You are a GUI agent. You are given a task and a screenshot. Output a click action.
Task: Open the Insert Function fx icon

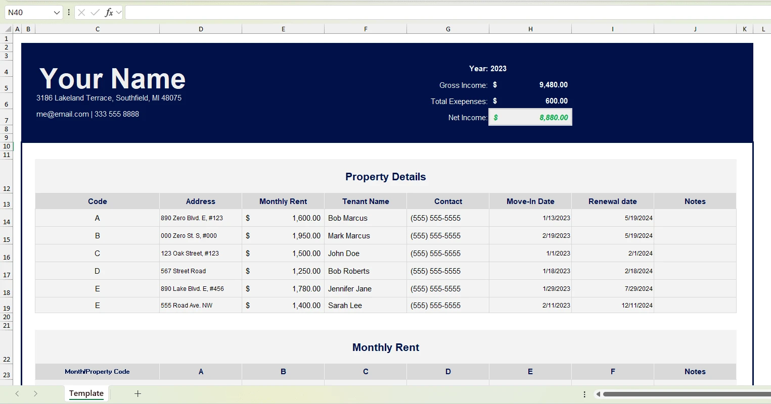click(109, 13)
